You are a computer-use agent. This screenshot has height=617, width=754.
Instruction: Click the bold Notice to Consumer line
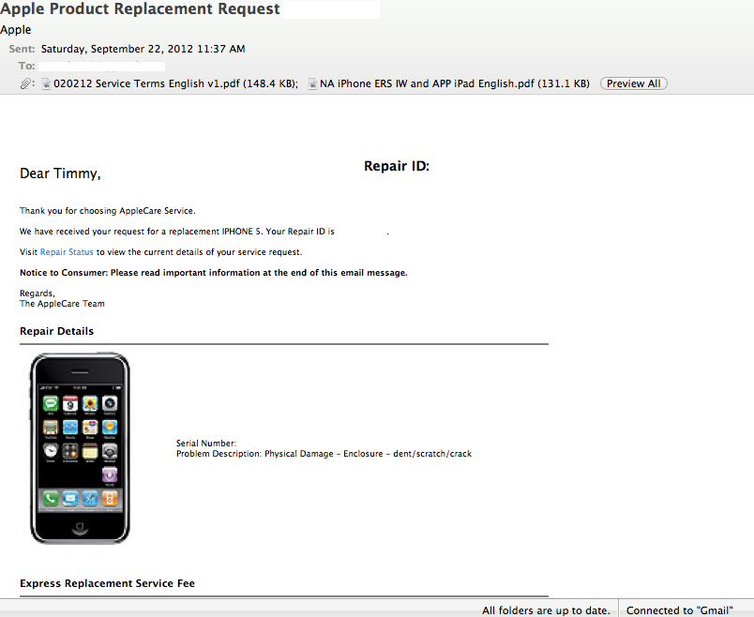[x=214, y=273]
